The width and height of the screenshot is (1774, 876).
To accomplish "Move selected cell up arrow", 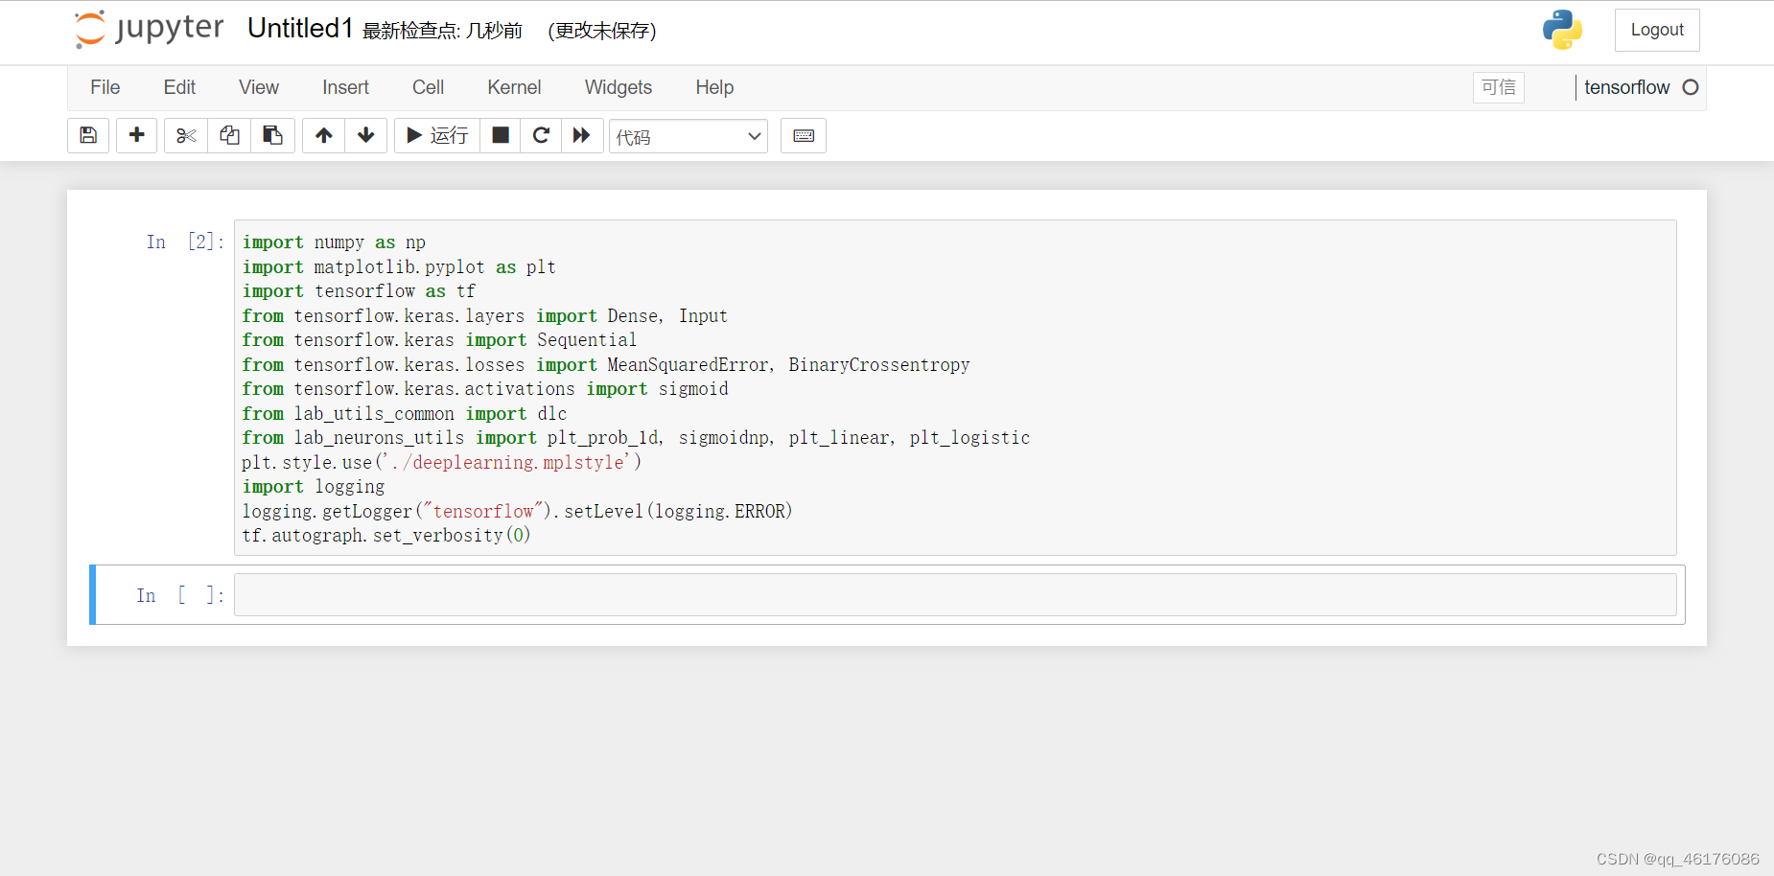I will click(324, 136).
